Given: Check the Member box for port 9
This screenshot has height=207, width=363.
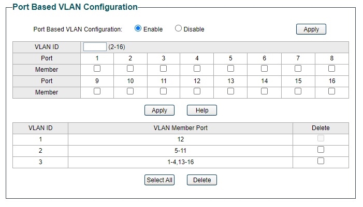Looking at the screenshot, I should (x=97, y=91).
